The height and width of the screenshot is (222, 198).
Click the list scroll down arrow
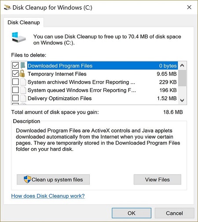pyautogui.click(x=182, y=100)
